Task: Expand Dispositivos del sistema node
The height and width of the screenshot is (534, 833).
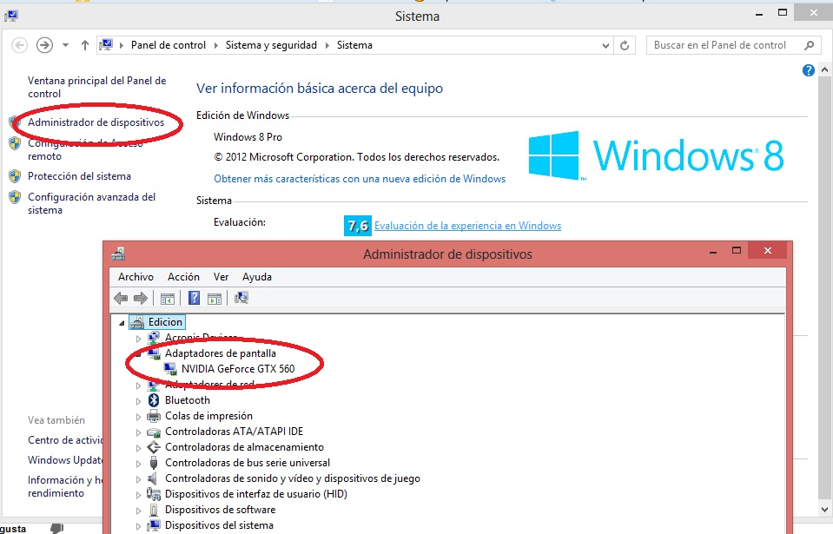Action: tap(138, 526)
